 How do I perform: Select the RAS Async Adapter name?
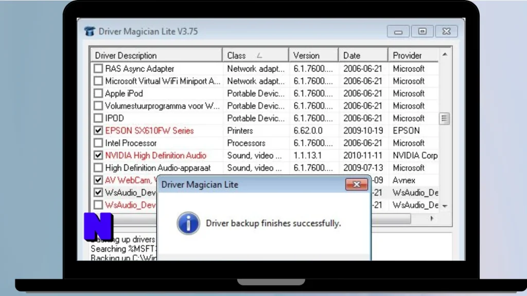(x=139, y=68)
